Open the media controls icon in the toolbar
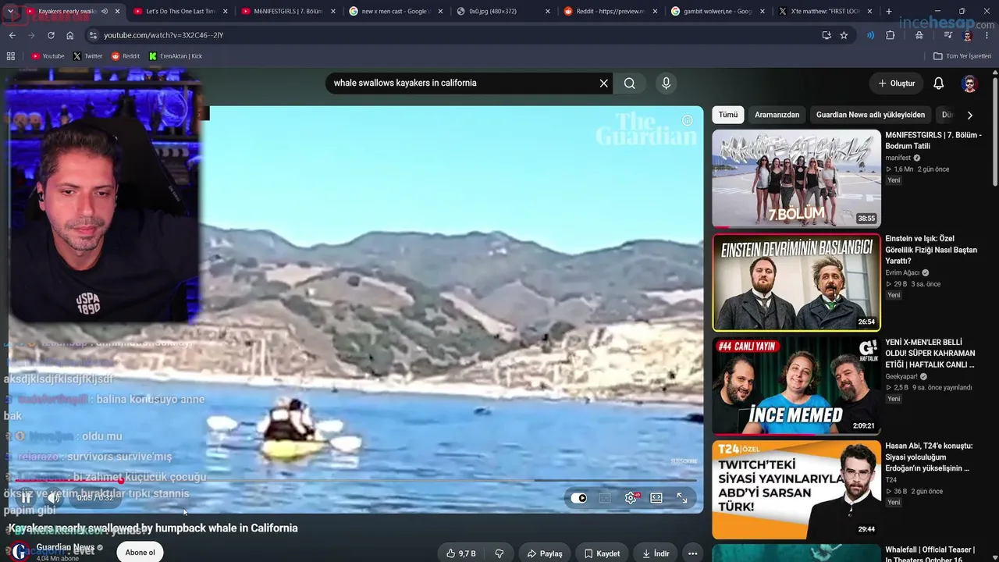 pos(947,35)
